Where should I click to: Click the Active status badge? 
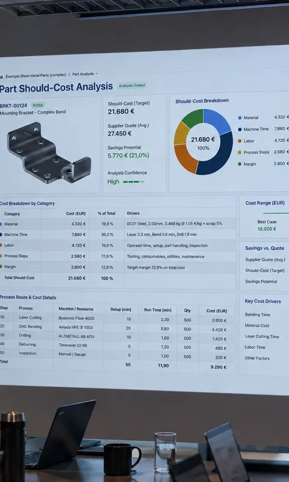(38, 105)
